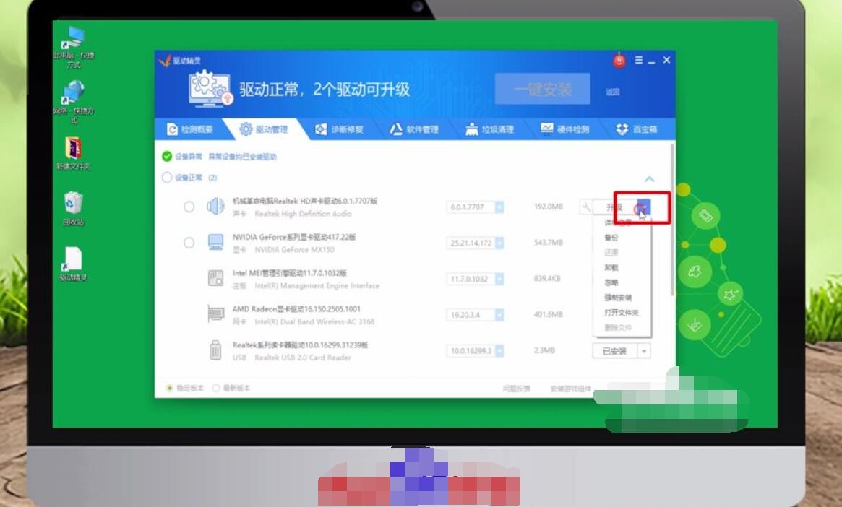Open the 此电脑 shortcut desktop icon
Image resolution: width=842 pixels, height=507 pixels.
click(74, 46)
